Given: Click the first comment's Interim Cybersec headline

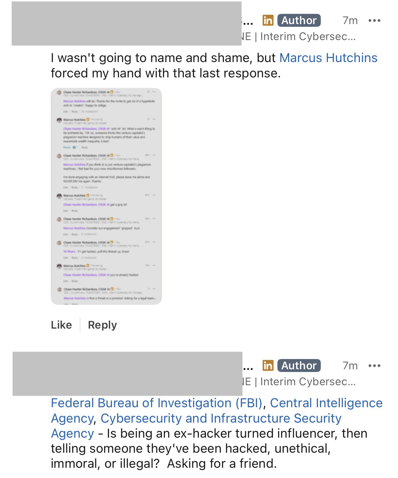Looking at the screenshot, I should (x=308, y=36).
